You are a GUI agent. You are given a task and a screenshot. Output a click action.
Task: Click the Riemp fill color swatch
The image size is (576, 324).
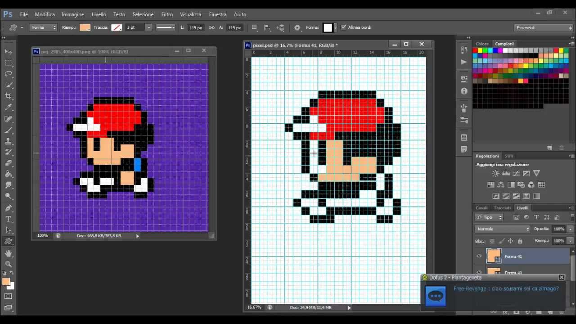point(85,27)
